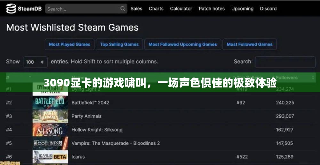Focus the table Search input field

pos(285,62)
